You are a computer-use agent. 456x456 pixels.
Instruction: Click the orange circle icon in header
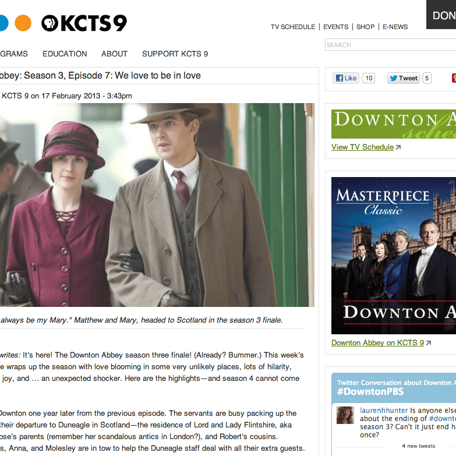click(23, 23)
